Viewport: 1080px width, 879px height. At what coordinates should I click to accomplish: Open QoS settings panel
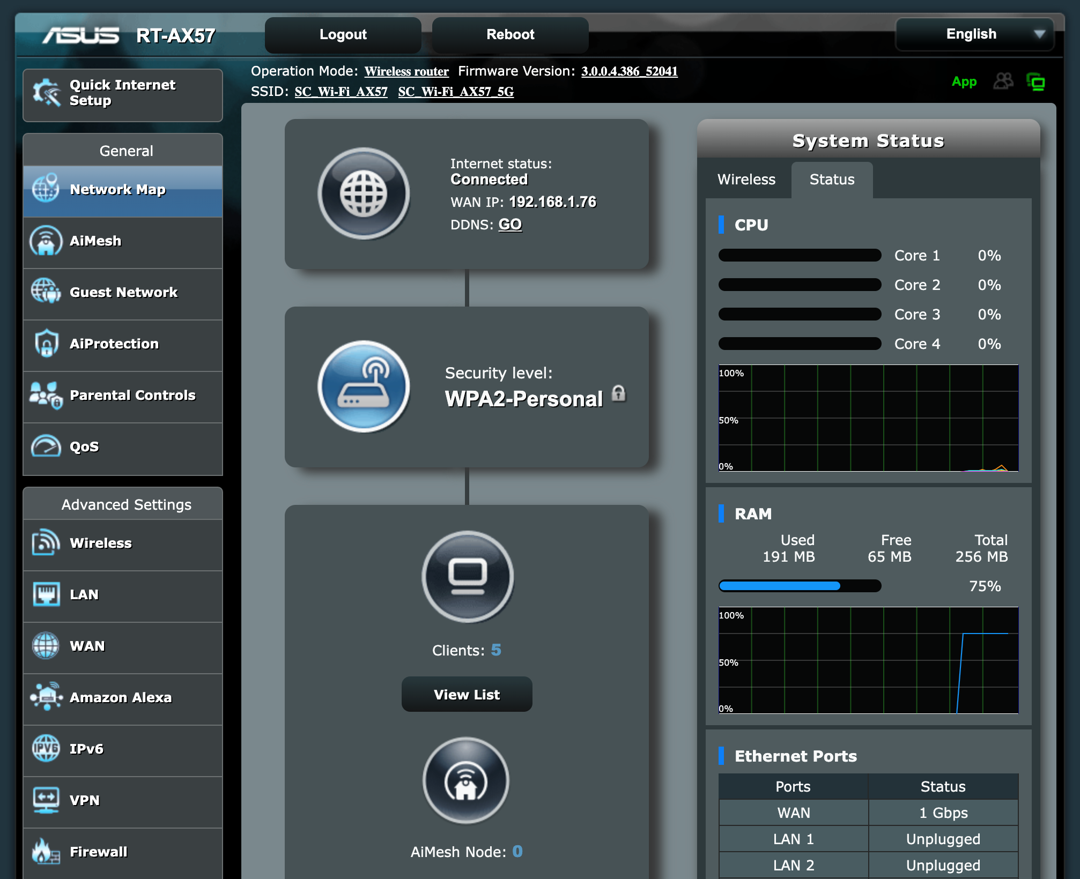(127, 446)
